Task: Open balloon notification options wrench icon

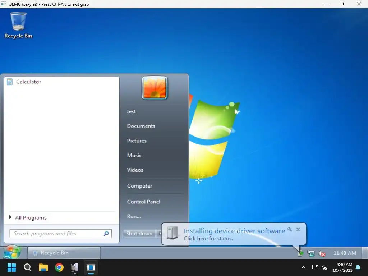Action: click(290, 230)
